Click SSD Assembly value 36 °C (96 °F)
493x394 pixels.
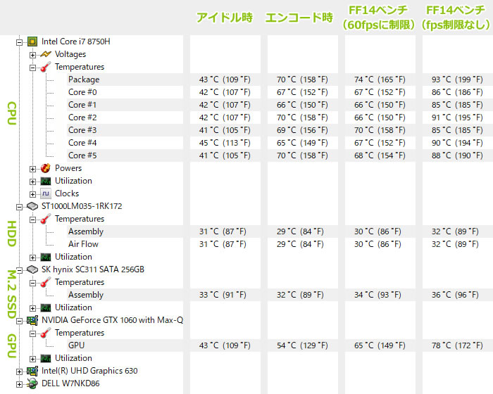pyautogui.click(x=455, y=295)
